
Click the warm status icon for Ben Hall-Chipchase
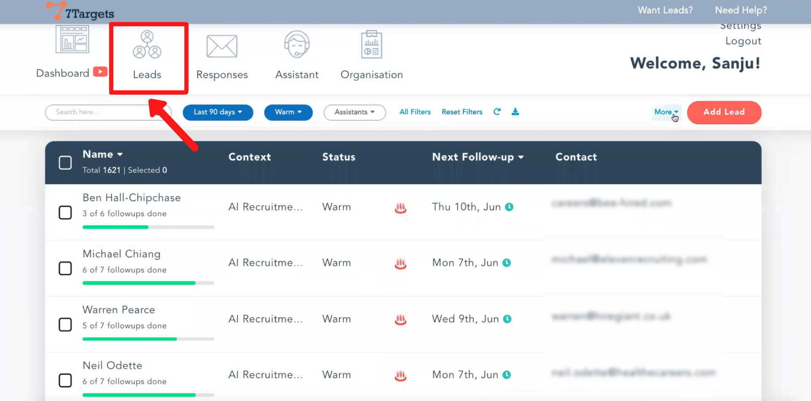point(400,208)
